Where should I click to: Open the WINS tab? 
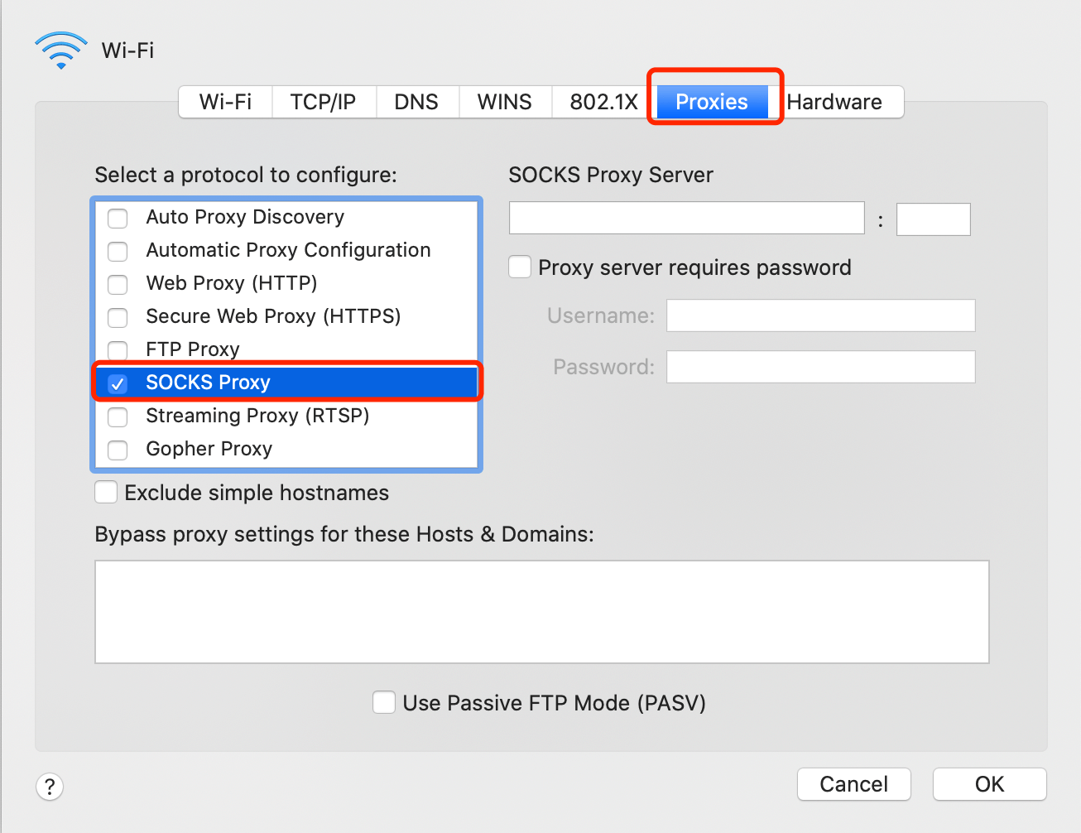(x=505, y=102)
